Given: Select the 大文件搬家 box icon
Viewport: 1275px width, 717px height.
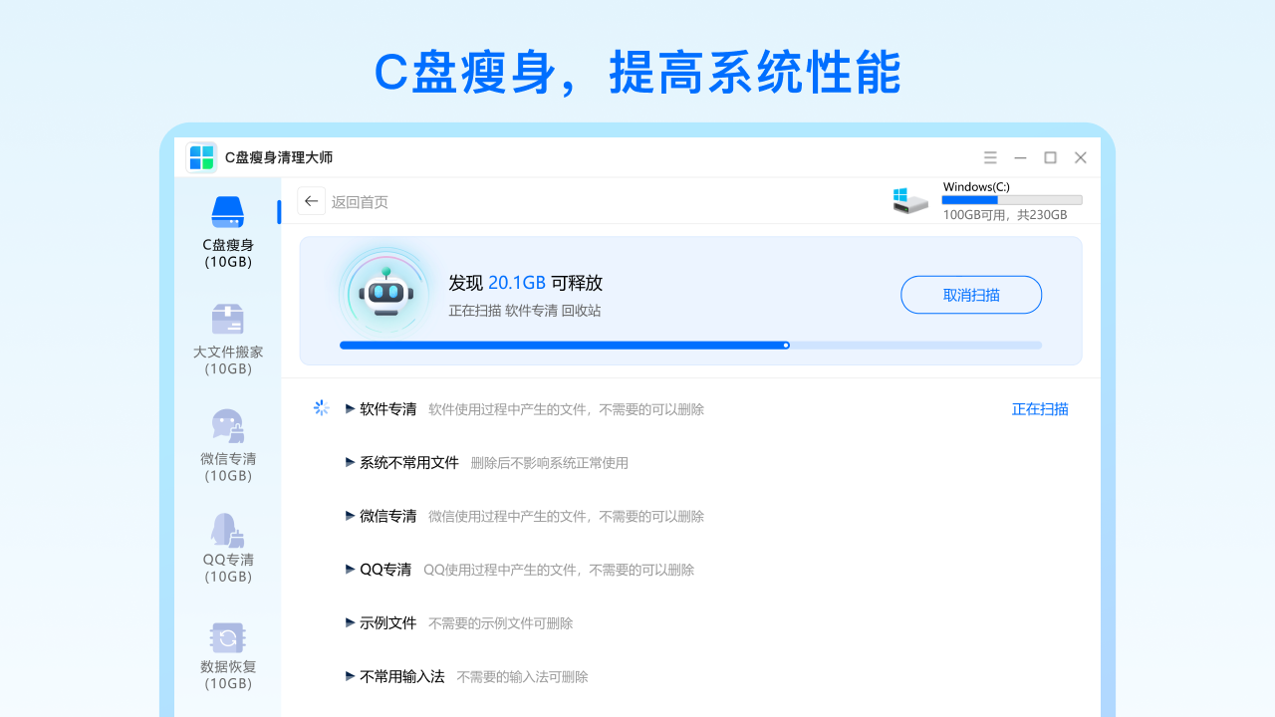Looking at the screenshot, I should click(x=228, y=319).
